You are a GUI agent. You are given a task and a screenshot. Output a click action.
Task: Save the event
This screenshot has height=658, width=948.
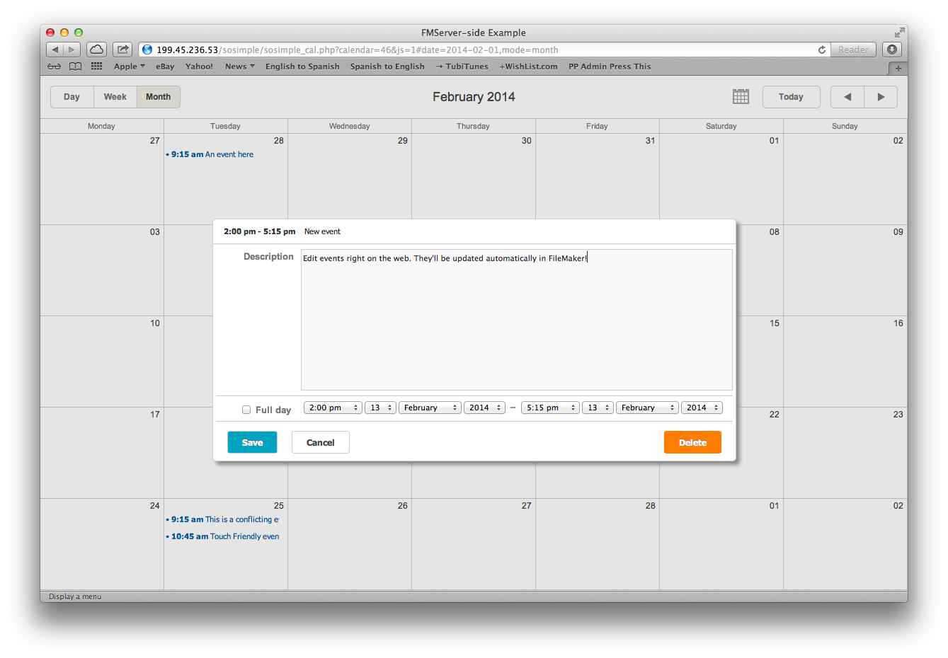(x=252, y=442)
